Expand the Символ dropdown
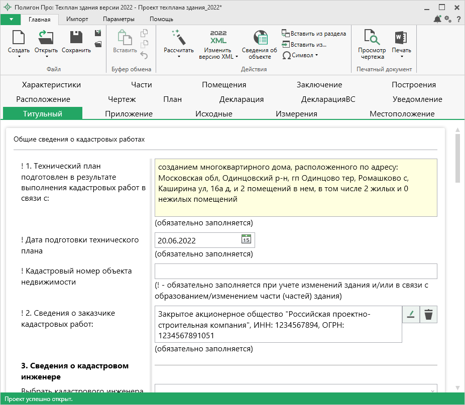The width and height of the screenshot is (465, 405). tap(300, 55)
